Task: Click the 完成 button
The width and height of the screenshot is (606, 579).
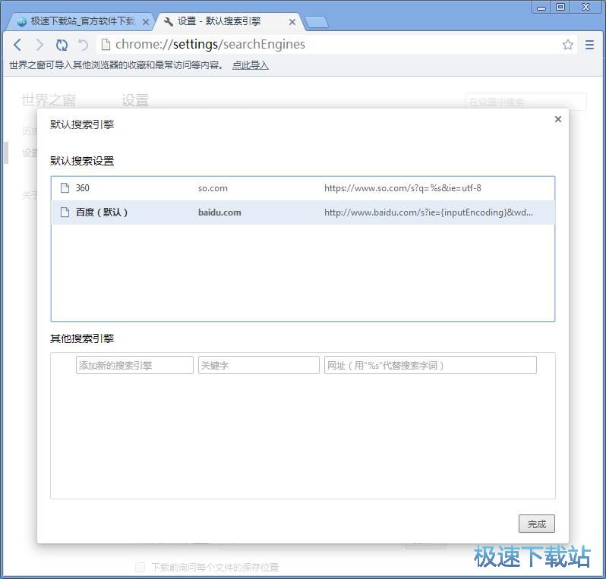Action: (x=536, y=524)
